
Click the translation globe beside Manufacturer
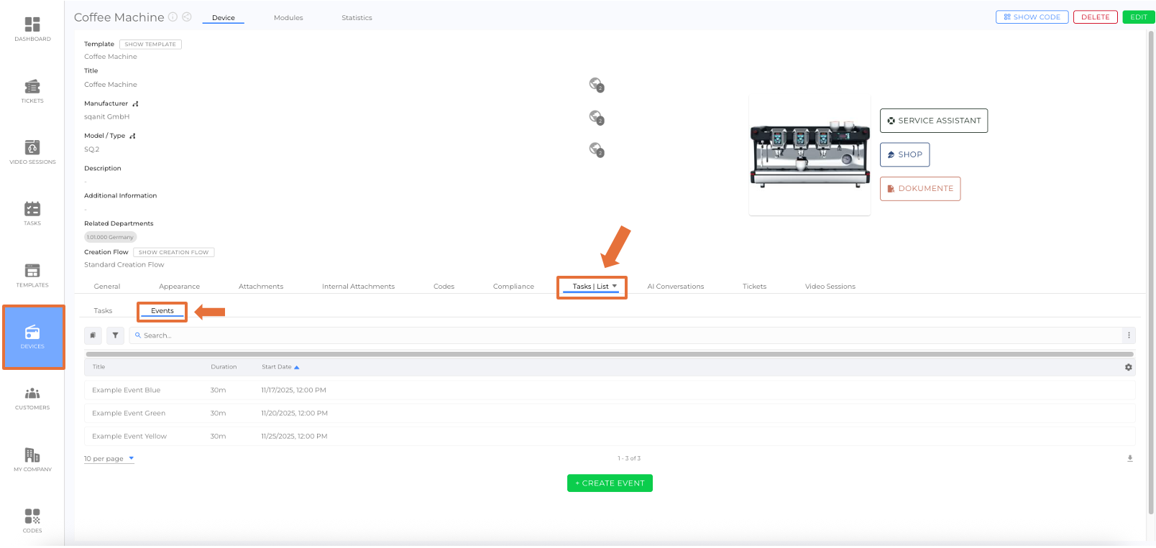[596, 117]
